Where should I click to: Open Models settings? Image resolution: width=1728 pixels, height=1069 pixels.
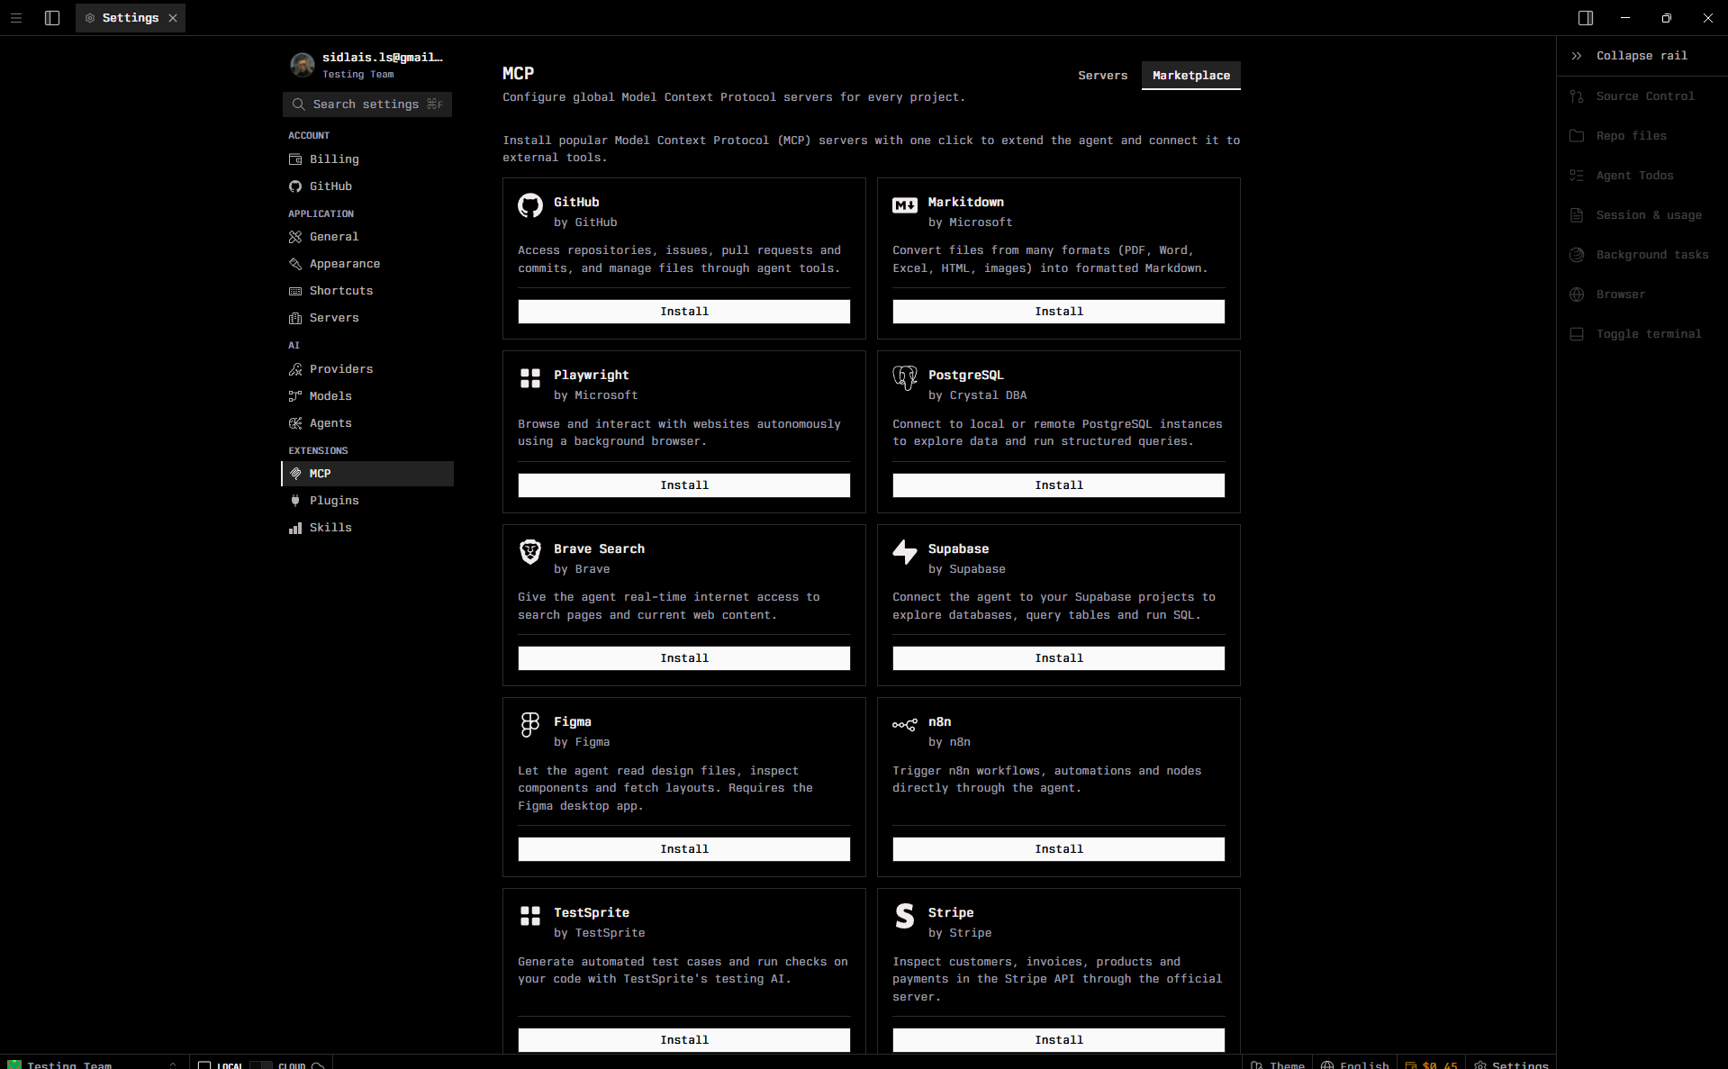[x=367, y=396]
